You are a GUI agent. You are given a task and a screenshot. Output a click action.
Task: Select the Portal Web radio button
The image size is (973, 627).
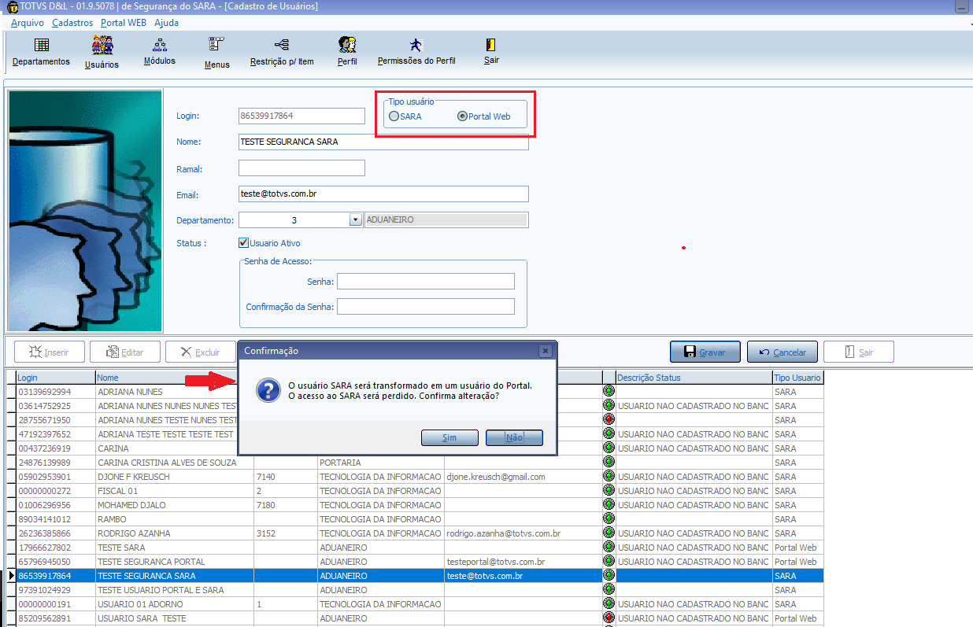(462, 116)
